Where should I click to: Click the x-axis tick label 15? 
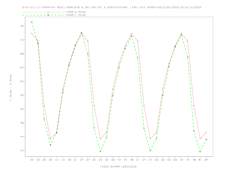pyautogui.click(x=63, y=160)
